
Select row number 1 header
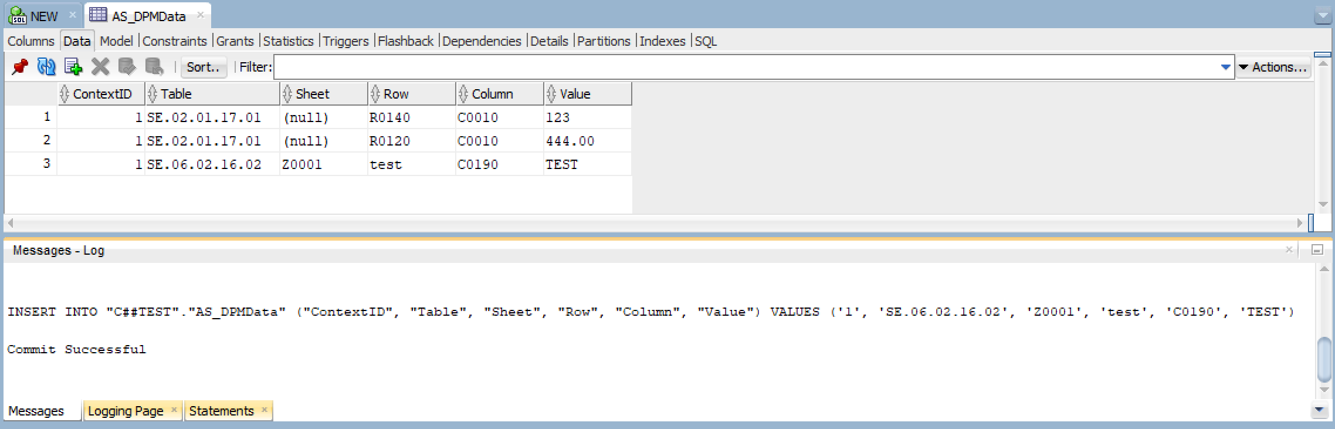tap(31, 117)
